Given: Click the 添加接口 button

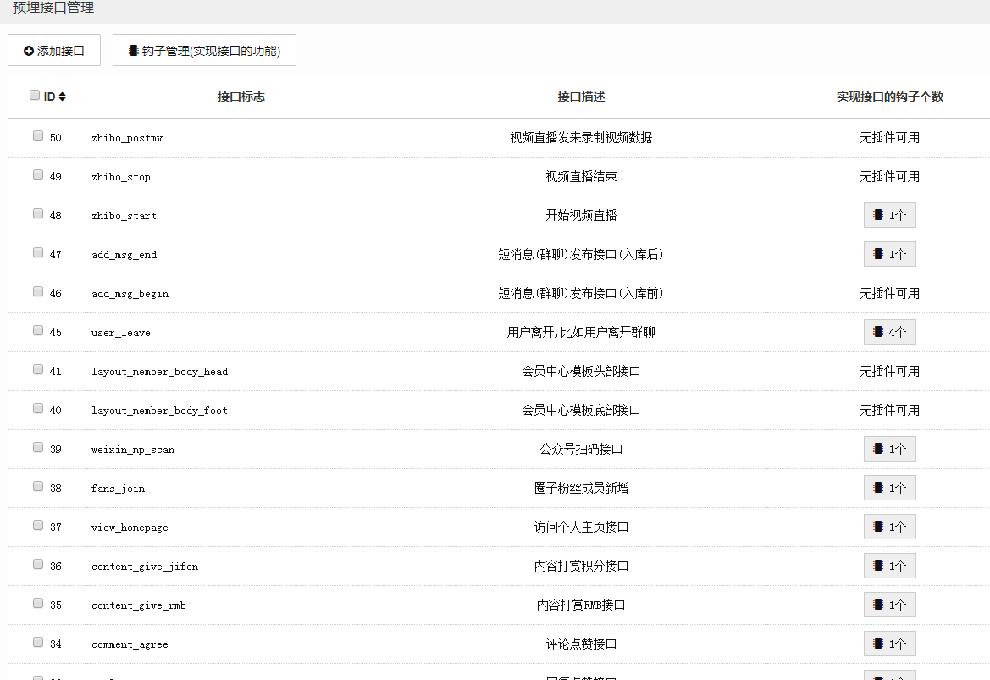Looking at the screenshot, I should click(54, 51).
